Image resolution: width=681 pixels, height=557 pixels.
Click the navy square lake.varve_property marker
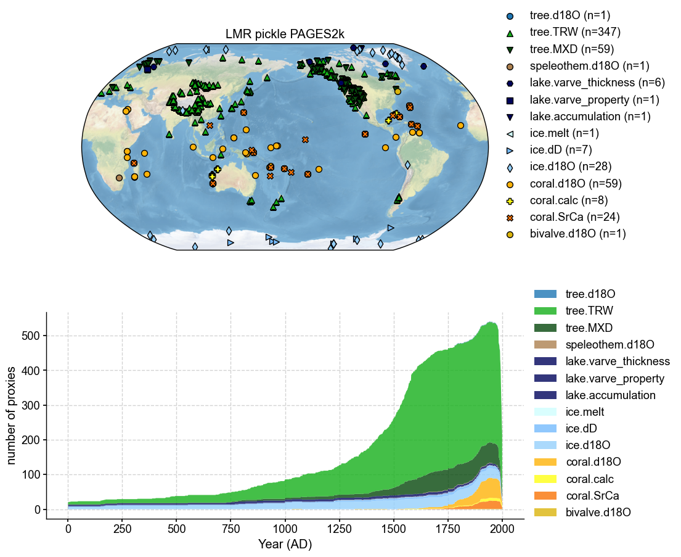(x=509, y=99)
